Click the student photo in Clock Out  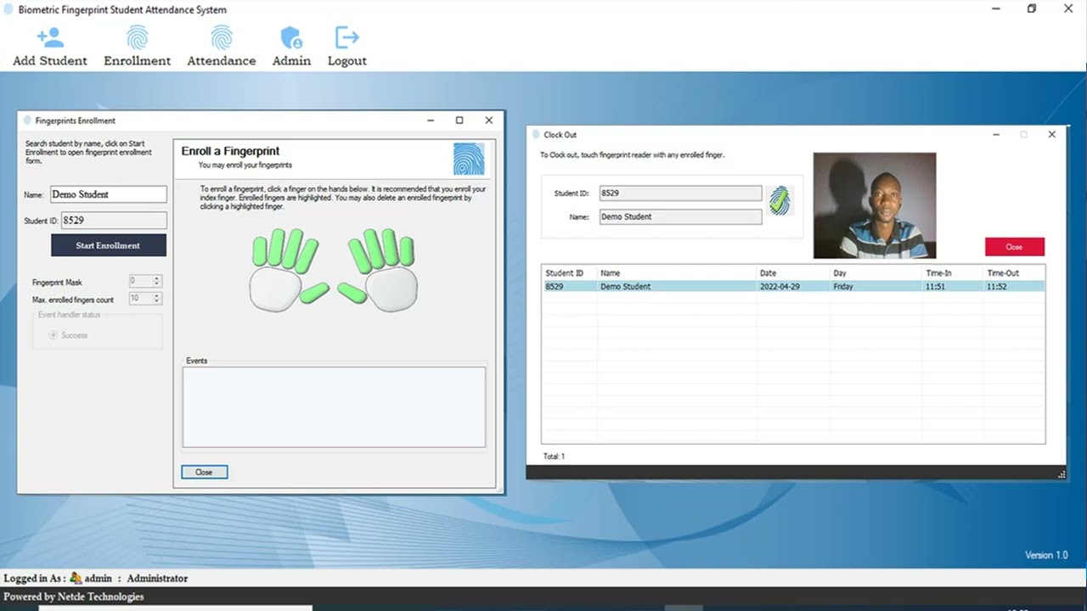[875, 205]
